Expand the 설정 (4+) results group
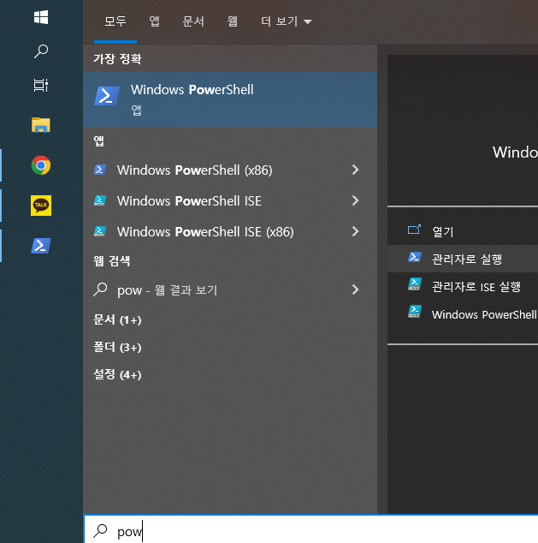 pos(117,374)
